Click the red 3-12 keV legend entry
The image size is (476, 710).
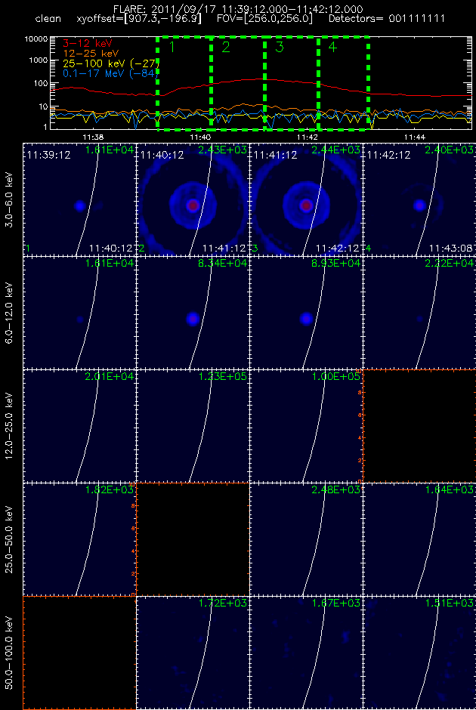pyautogui.click(x=87, y=44)
